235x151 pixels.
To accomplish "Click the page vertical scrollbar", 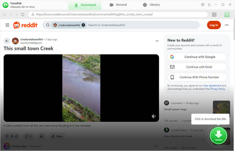I will click(234, 30).
